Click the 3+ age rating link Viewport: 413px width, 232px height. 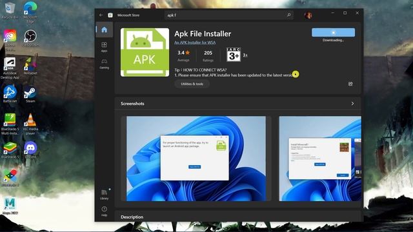click(x=245, y=55)
